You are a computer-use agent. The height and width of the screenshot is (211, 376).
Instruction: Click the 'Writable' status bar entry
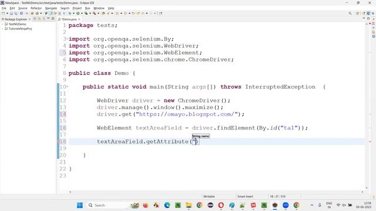[209, 196]
